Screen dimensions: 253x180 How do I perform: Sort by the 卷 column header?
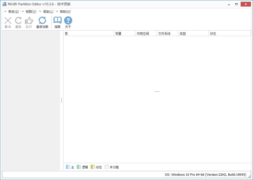89,33
